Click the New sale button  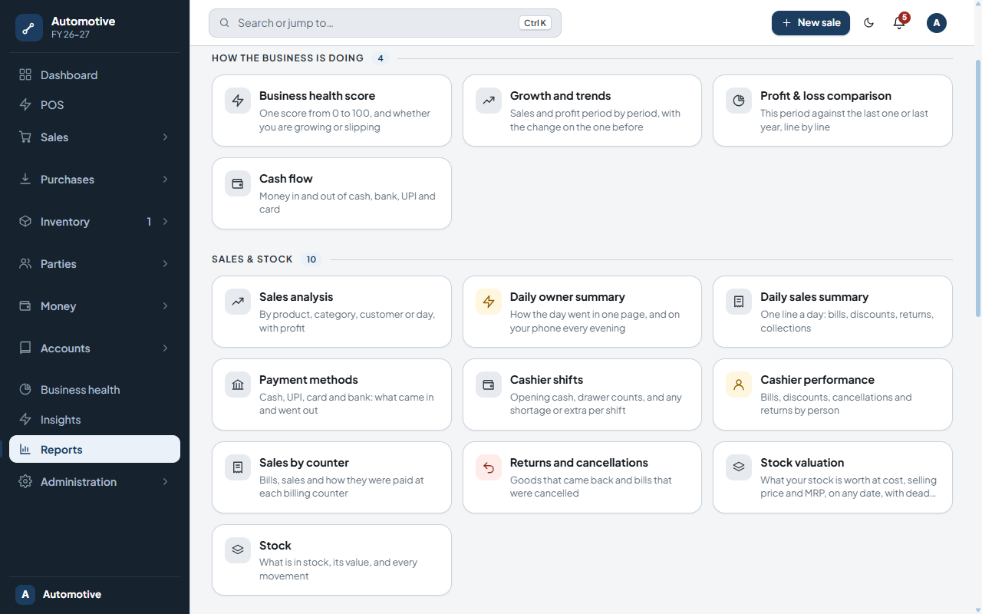811,23
